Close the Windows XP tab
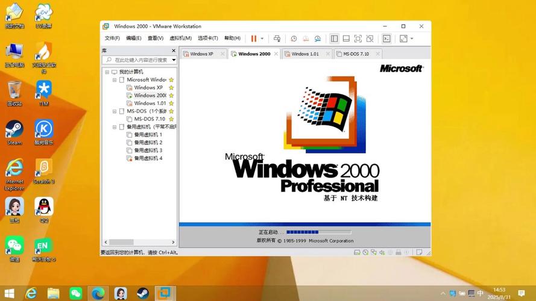The width and height of the screenshot is (536, 301). [222, 54]
